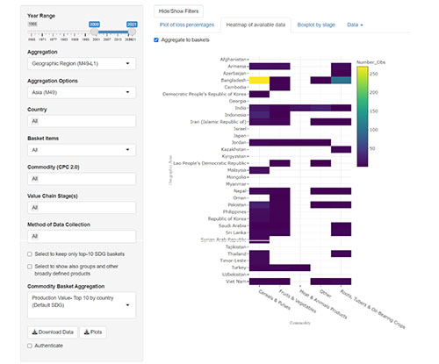This screenshot has height=364, width=439.
Task: Click the download icon on Plots button
Action: (86, 332)
